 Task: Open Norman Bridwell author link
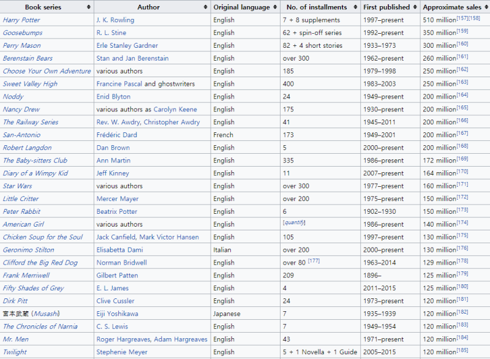(x=121, y=263)
